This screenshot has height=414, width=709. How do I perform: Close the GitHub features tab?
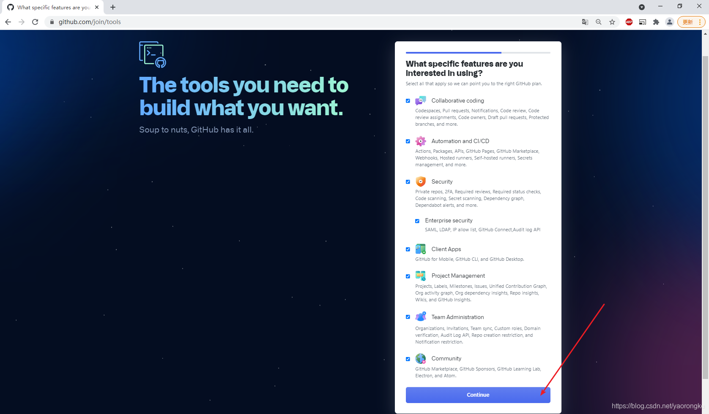pyautogui.click(x=97, y=7)
